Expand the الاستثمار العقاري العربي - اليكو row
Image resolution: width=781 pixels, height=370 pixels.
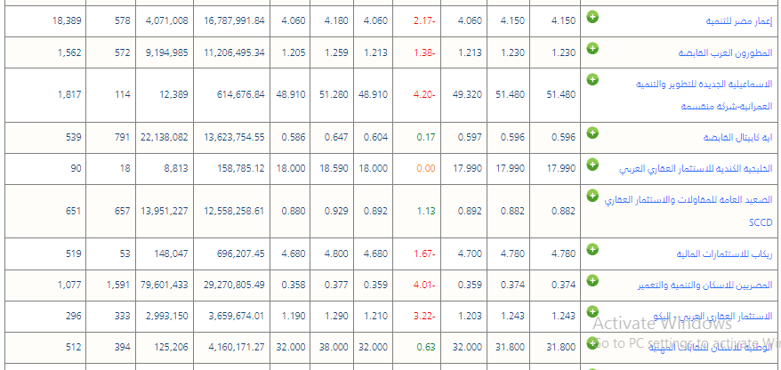593,311
